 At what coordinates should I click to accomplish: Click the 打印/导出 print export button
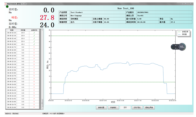[137, 107]
